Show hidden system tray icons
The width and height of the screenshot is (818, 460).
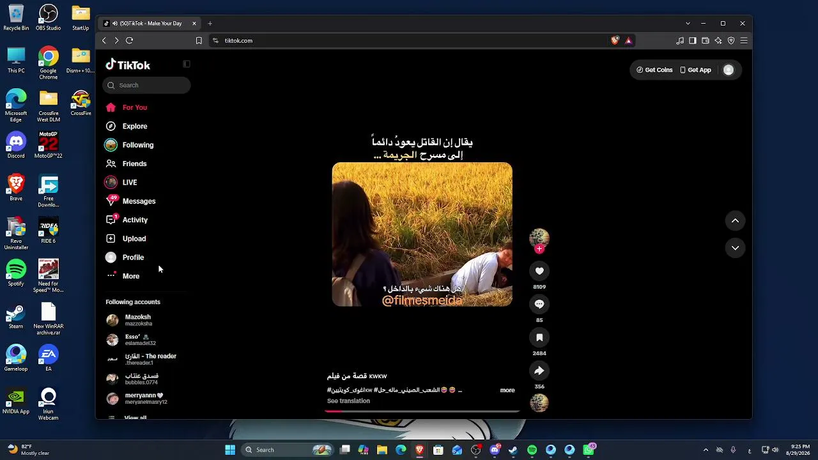tap(706, 450)
